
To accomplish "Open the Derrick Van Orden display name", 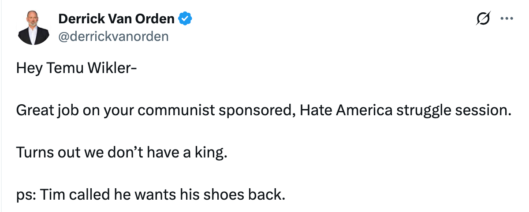I will pos(116,19).
